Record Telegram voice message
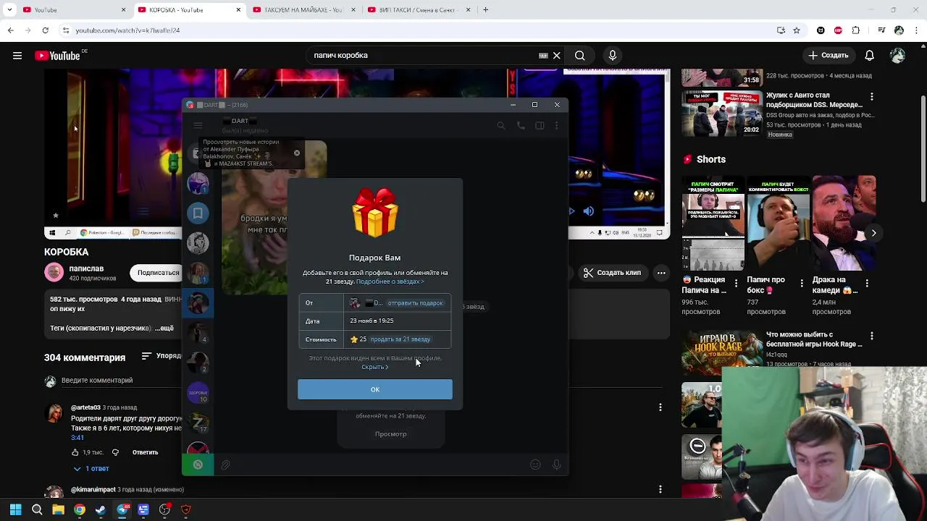This screenshot has width=927, height=521. (x=556, y=465)
